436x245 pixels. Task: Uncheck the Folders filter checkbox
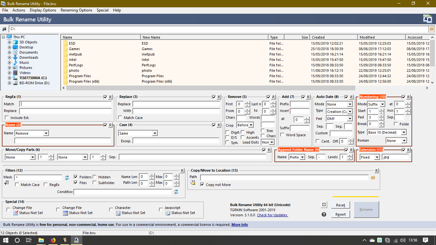tap(76, 177)
